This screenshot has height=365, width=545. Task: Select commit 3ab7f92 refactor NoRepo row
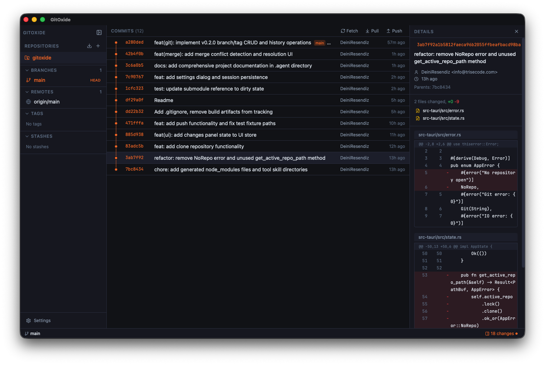click(x=258, y=158)
